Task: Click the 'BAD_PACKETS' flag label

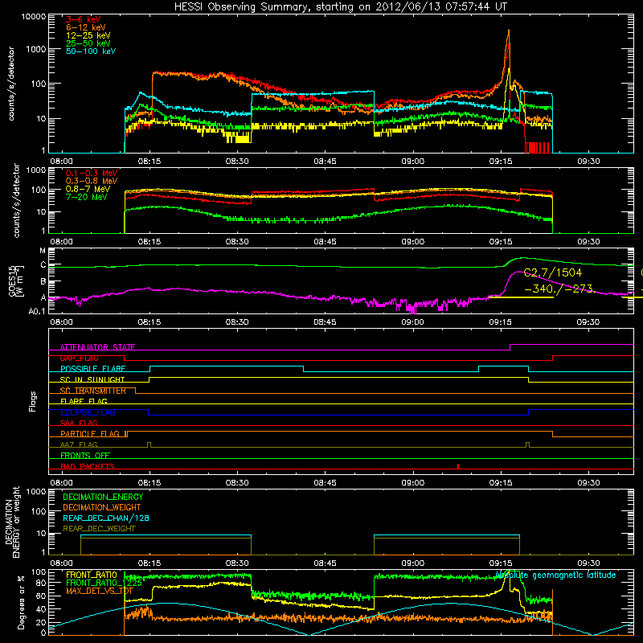Action: [x=88, y=466]
